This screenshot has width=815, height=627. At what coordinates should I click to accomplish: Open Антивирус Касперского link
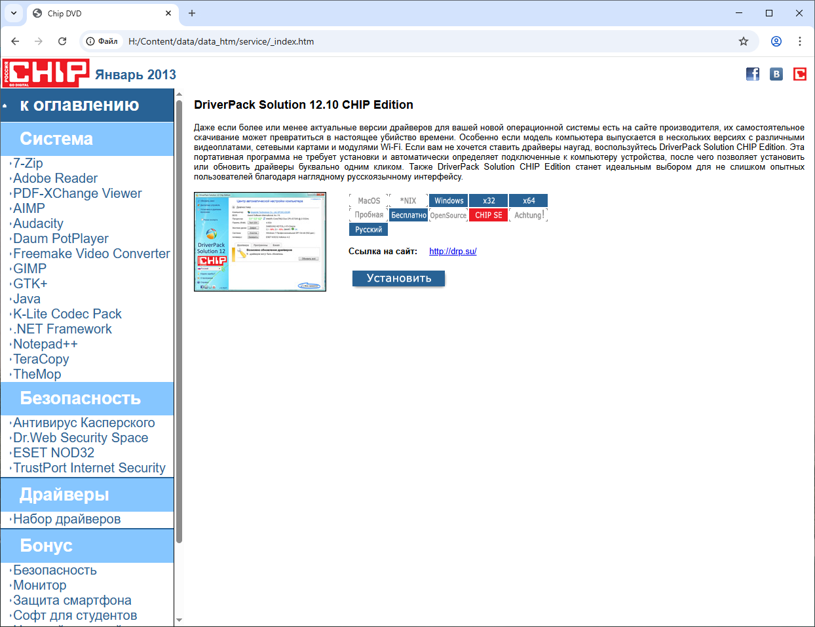tap(84, 423)
